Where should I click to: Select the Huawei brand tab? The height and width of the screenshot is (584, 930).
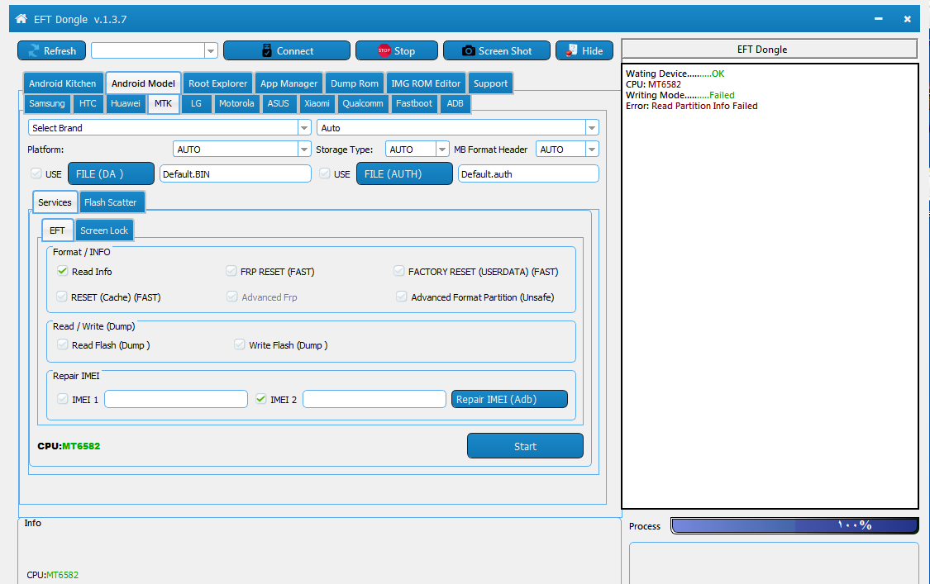pos(126,103)
